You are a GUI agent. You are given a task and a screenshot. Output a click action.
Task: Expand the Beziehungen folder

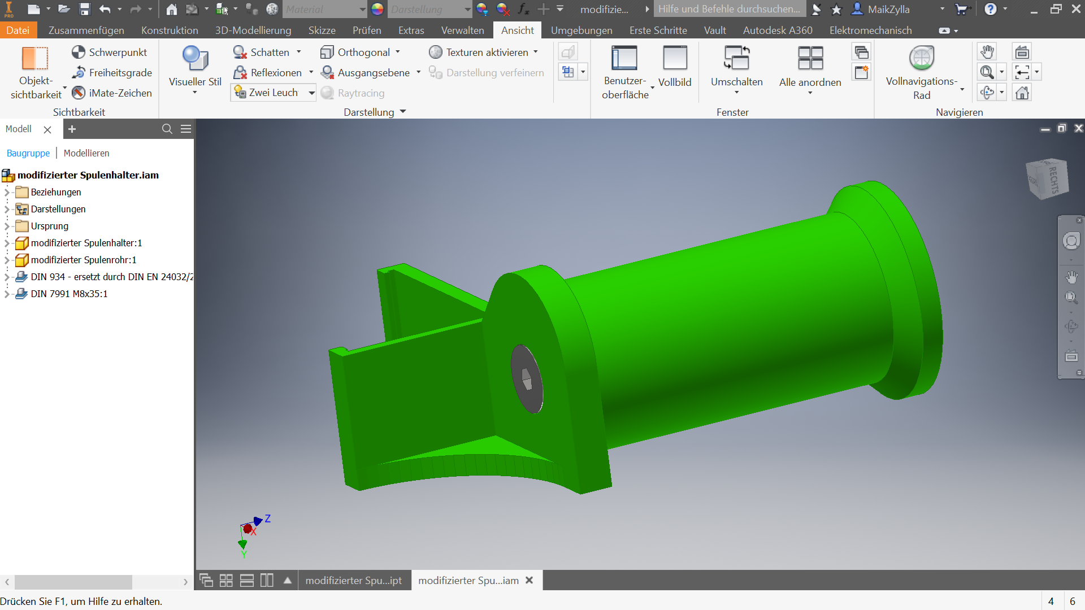pyautogui.click(x=7, y=192)
